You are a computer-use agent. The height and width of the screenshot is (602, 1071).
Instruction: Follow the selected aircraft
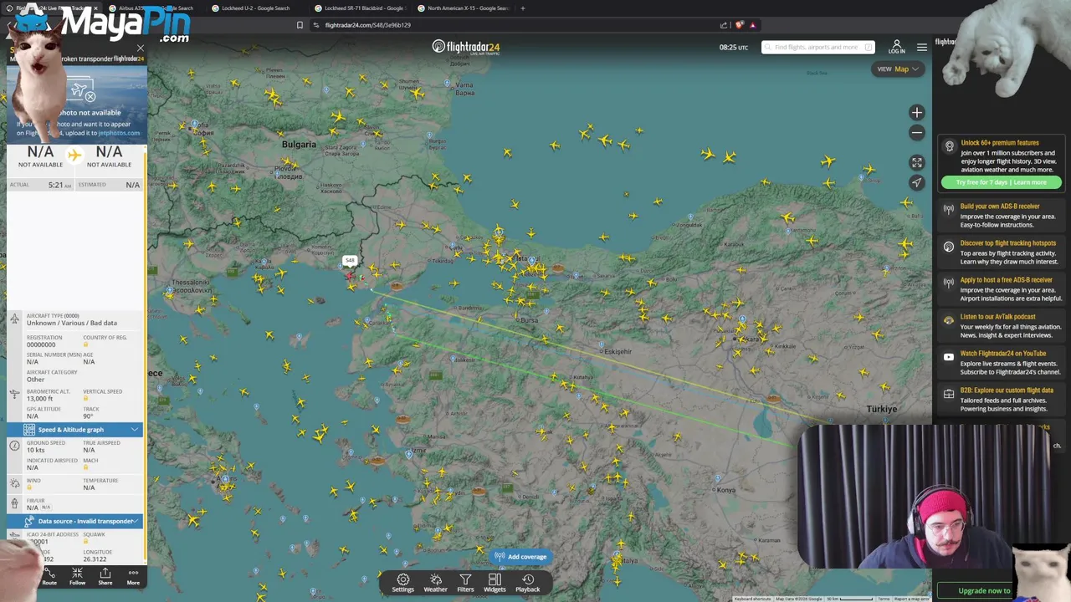coord(77,577)
